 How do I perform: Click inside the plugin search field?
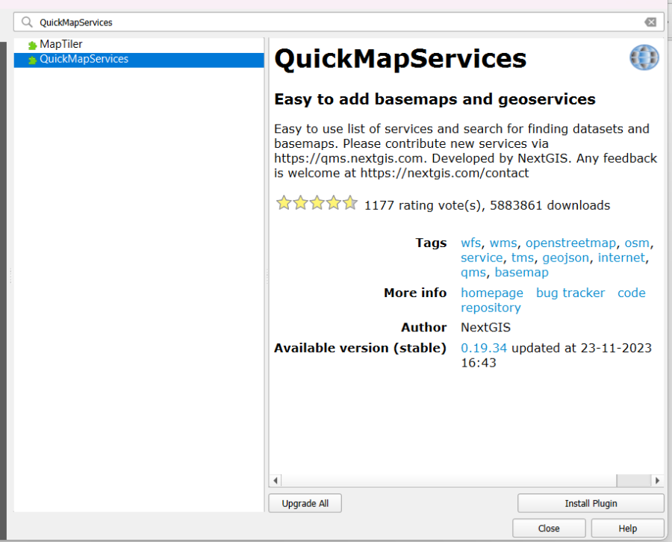click(x=336, y=22)
